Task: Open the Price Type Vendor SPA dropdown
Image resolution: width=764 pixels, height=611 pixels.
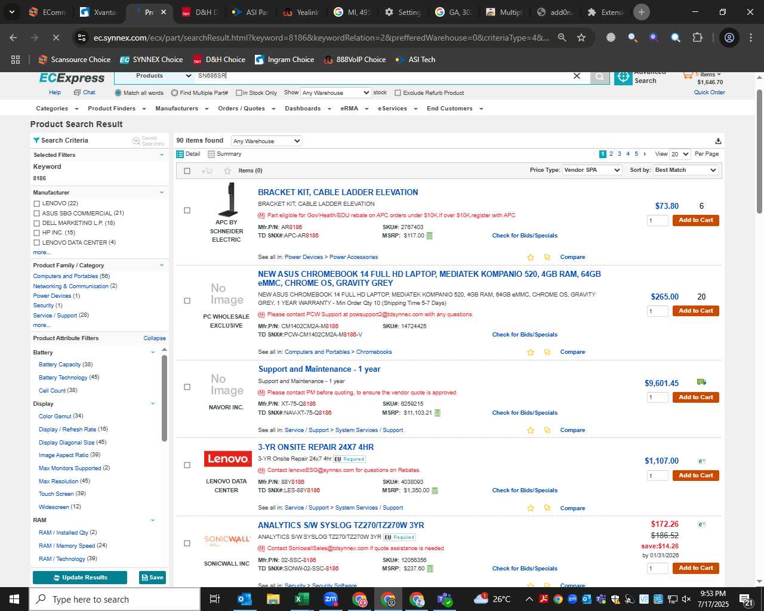Action: pyautogui.click(x=592, y=170)
